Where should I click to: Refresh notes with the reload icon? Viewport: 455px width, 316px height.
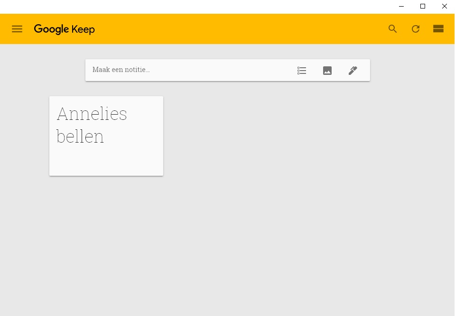pos(416,29)
